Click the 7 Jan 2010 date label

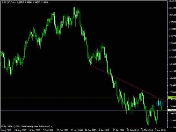tap(104, 130)
